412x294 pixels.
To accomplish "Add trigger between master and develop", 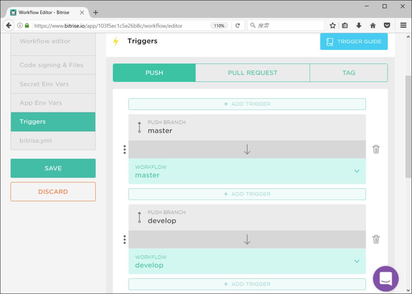I will point(247,194).
